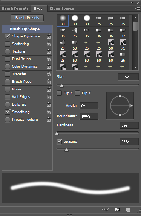Toggle the Shape Dynamics lock icon
This screenshot has width=141, height=216.
click(49, 36)
